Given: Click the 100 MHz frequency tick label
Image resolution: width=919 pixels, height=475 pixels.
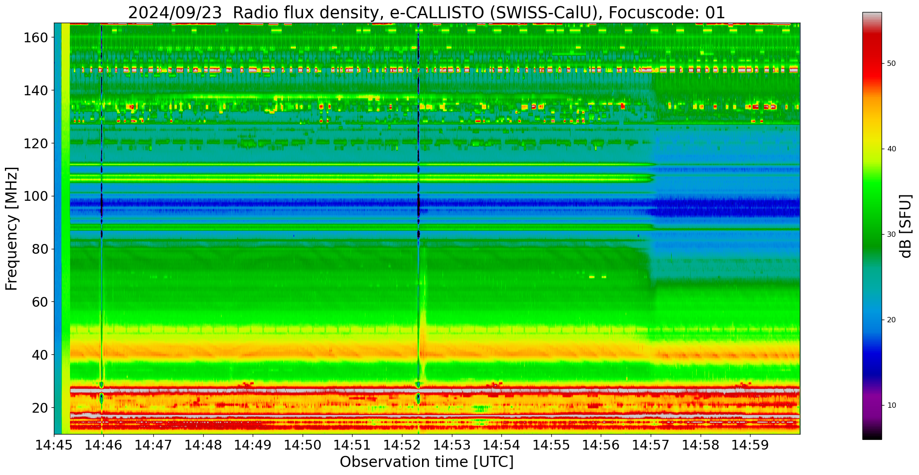Looking at the screenshot, I should [x=36, y=196].
